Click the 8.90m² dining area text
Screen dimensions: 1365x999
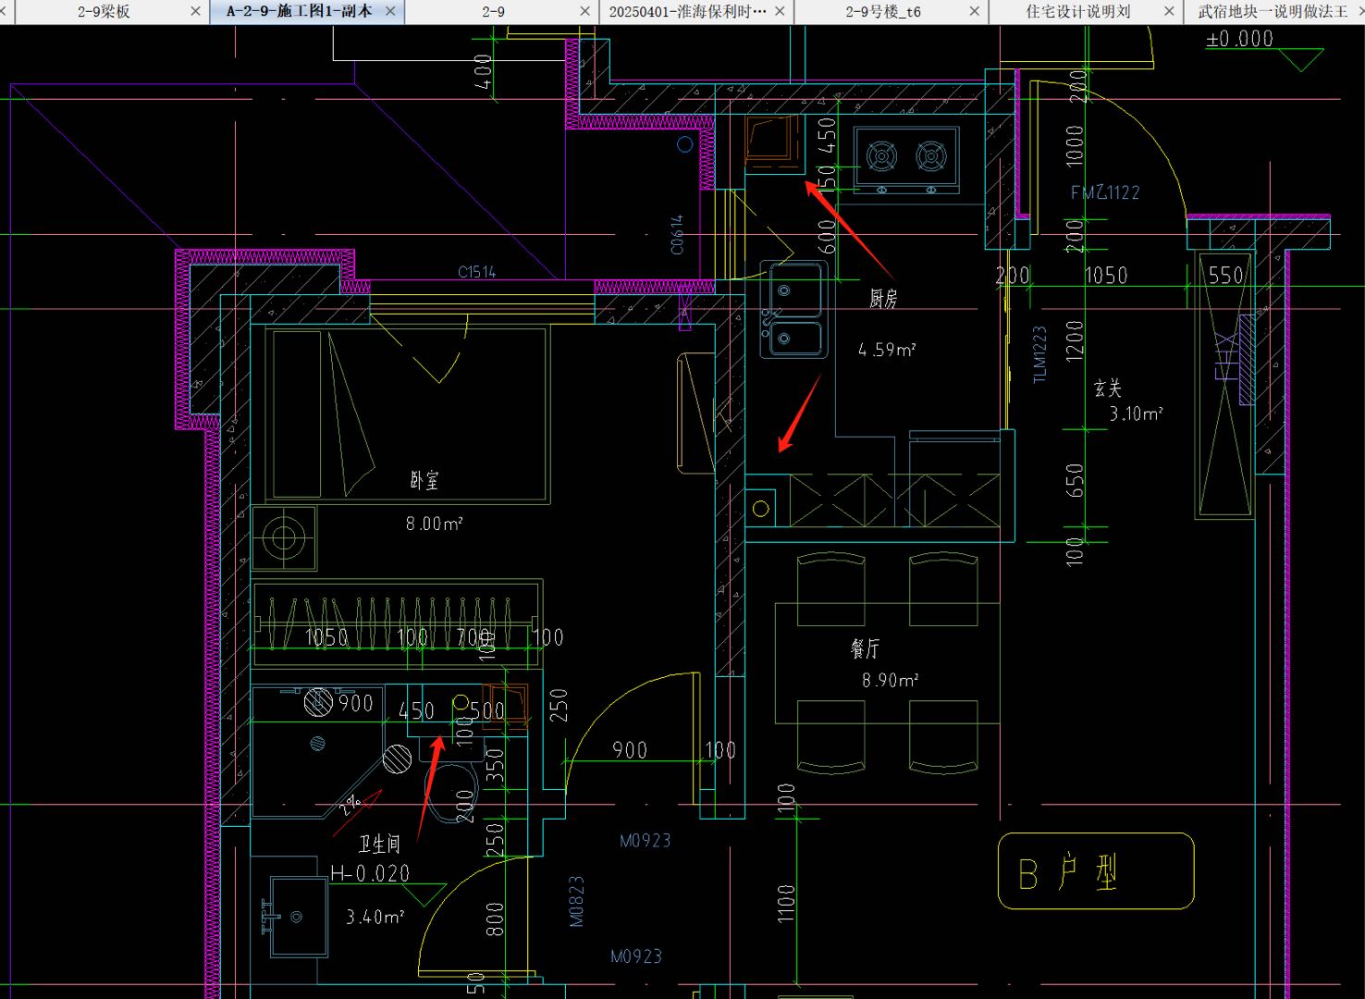[891, 680]
